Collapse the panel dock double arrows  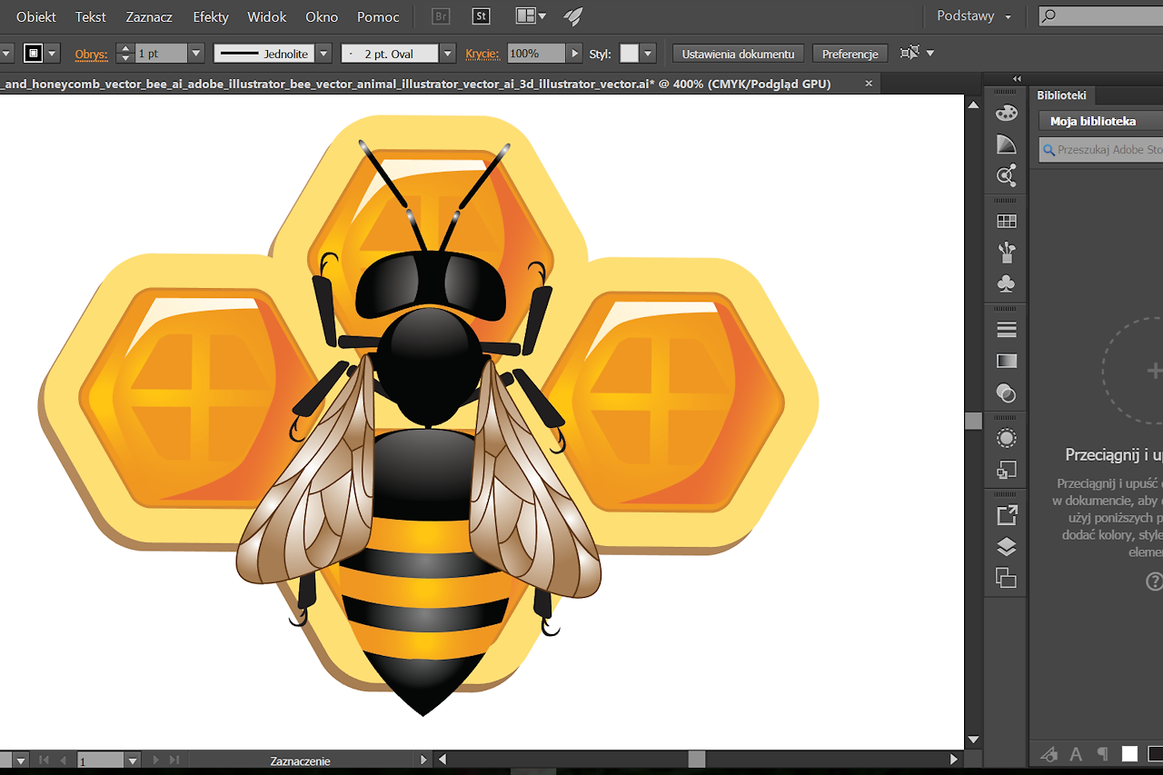pyautogui.click(x=1017, y=79)
